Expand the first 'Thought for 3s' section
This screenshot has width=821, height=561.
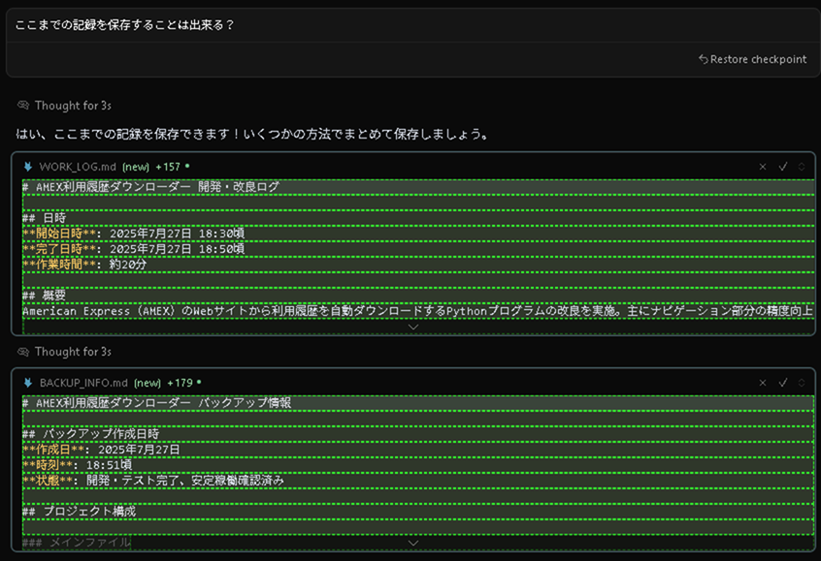point(73,106)
